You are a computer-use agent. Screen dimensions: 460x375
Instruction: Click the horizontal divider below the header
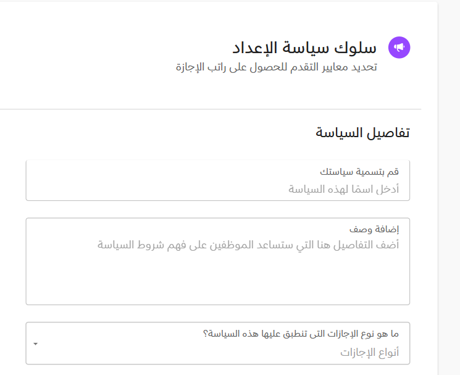coord(210,109)
